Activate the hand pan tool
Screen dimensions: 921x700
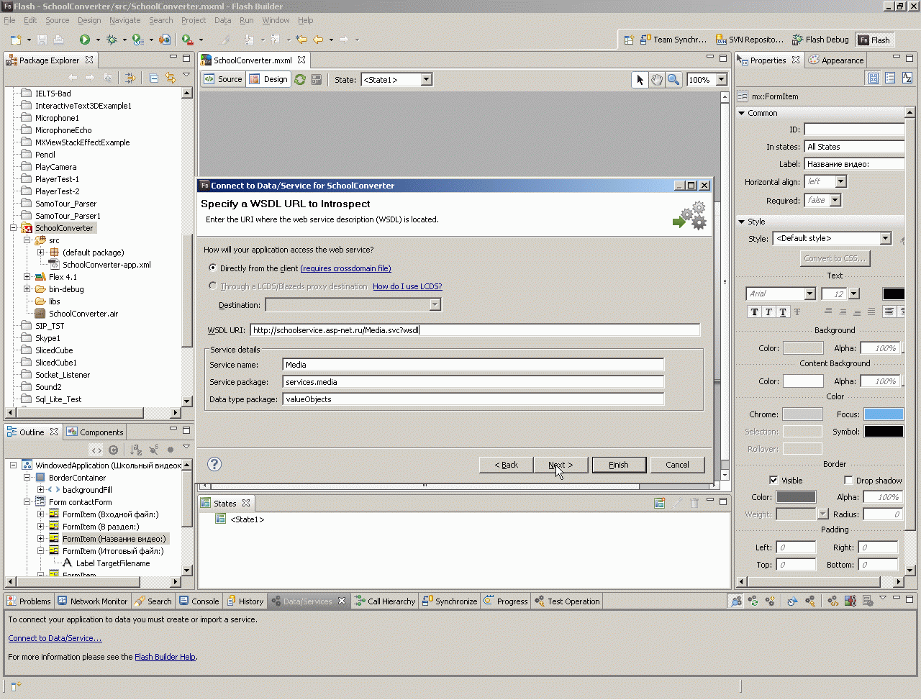tap(656, 80)
